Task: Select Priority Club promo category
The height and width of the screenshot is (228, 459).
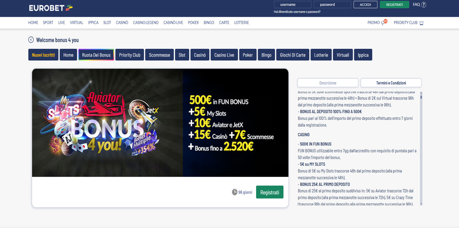Action: [x=129, y=55]
